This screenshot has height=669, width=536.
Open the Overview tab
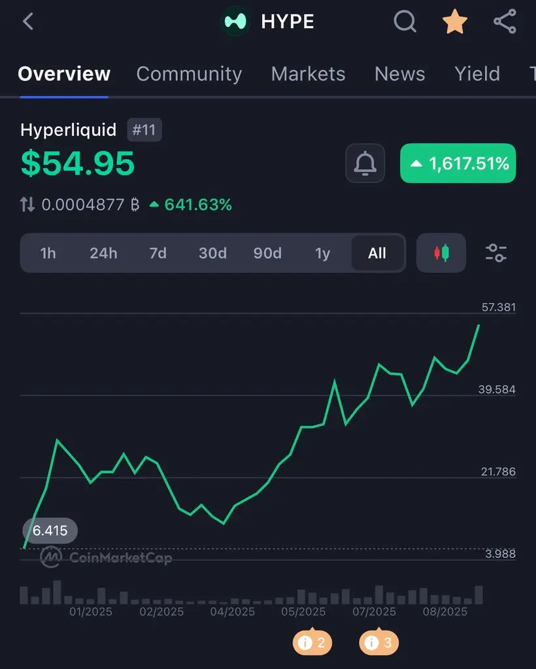(64, 74)
